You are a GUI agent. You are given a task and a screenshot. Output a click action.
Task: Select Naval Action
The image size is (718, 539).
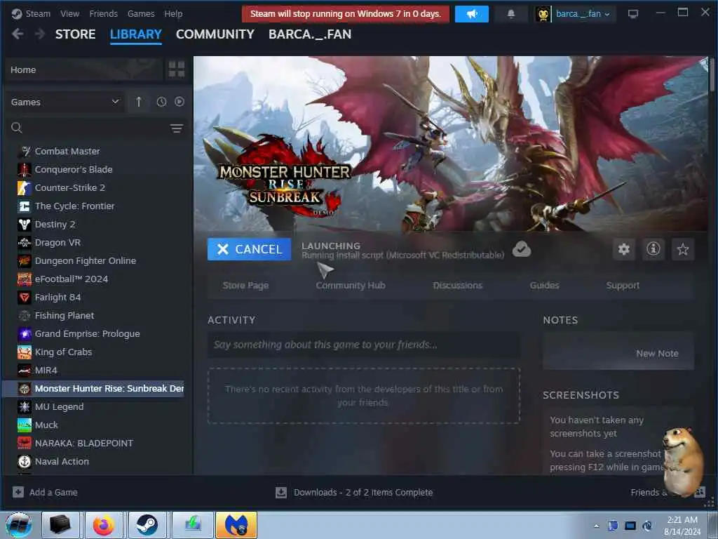(62, 462)
